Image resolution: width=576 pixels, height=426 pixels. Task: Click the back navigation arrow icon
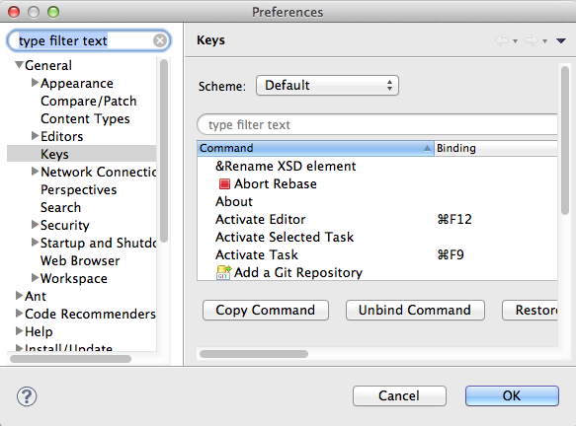point(502,40)
